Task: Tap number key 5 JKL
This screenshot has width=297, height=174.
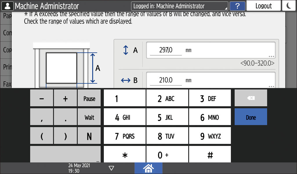Action: coord(167,118)
